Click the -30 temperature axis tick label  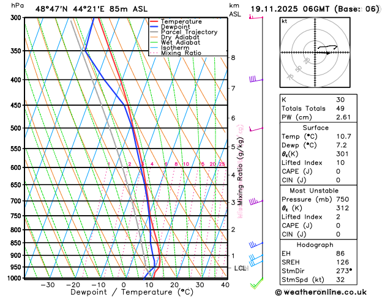coord(47,285)
